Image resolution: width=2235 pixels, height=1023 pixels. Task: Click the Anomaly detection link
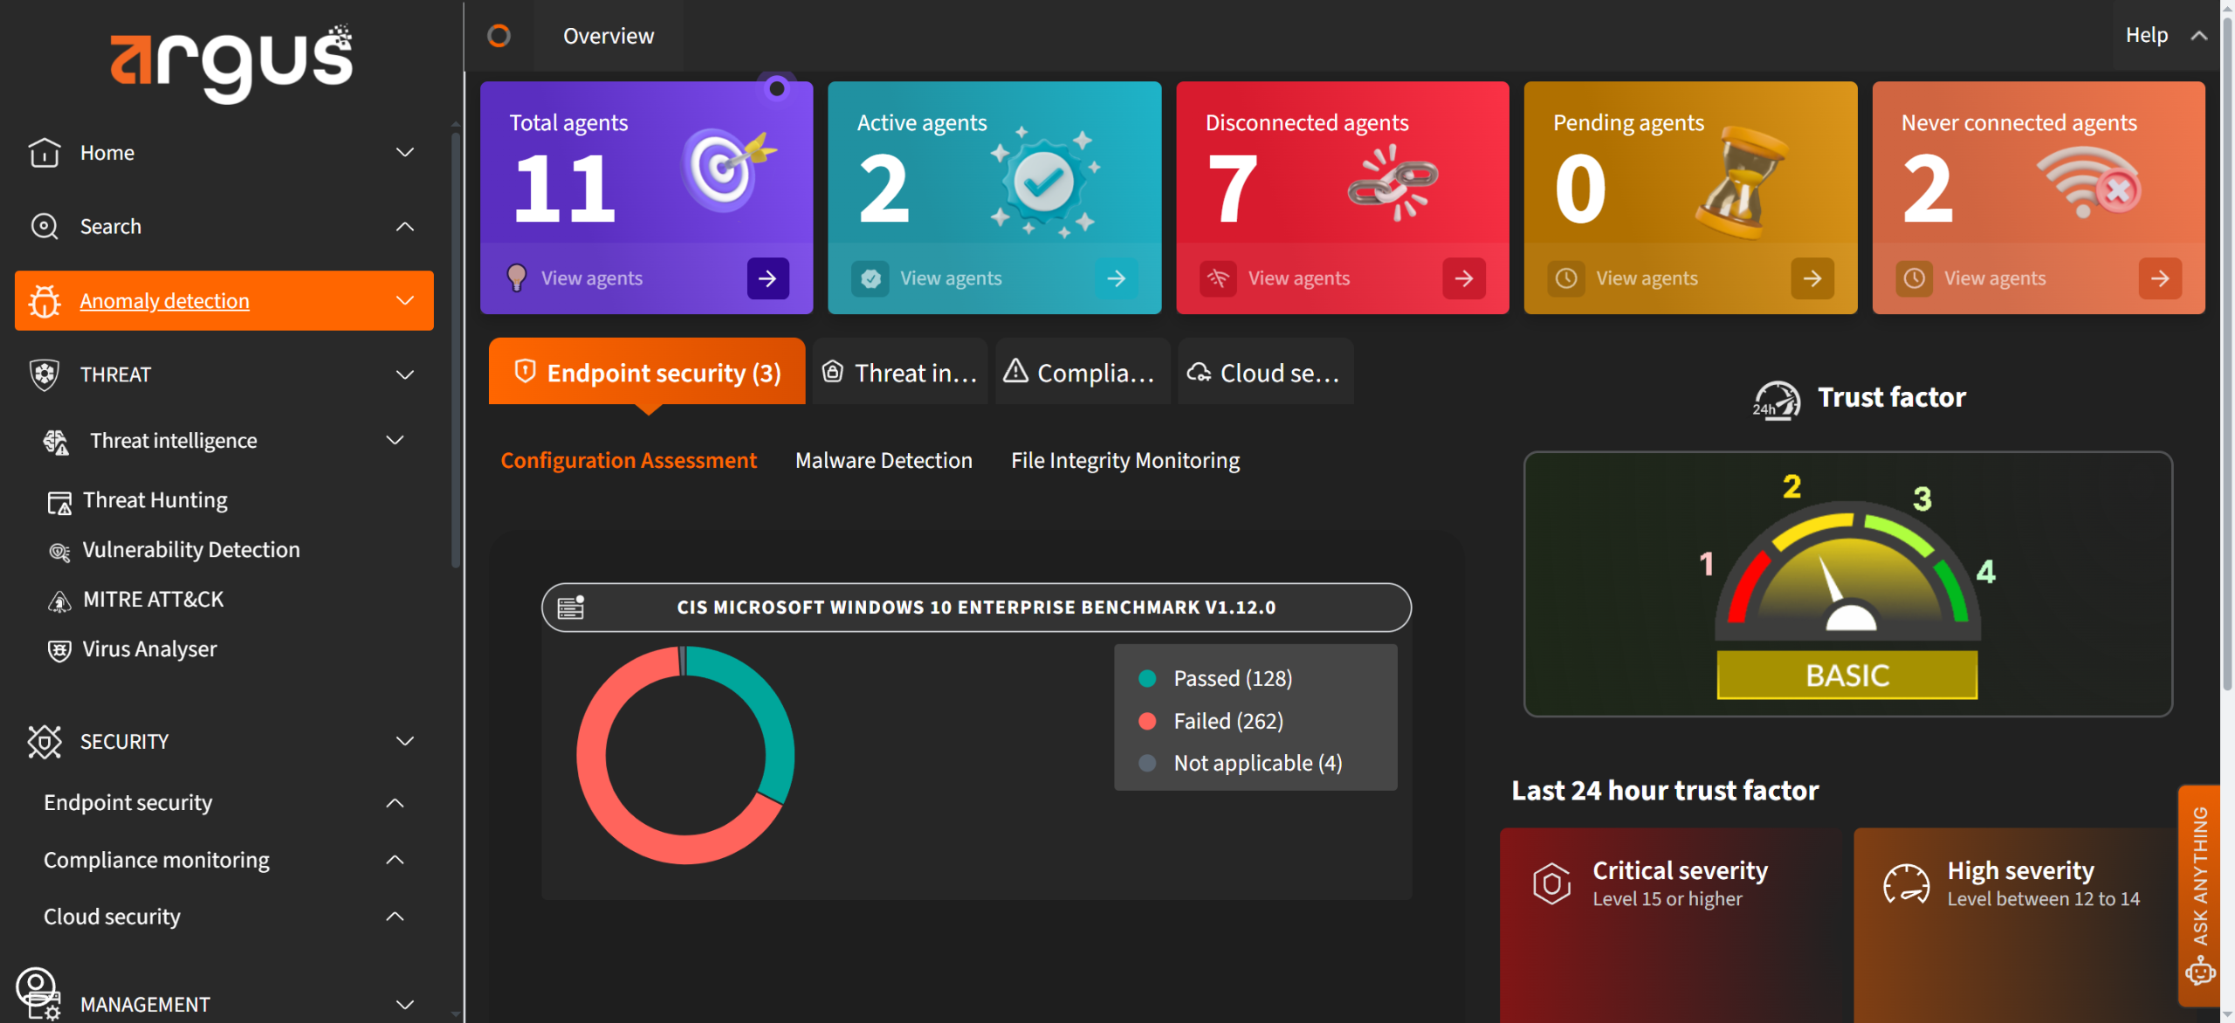[x=164, y=301]
